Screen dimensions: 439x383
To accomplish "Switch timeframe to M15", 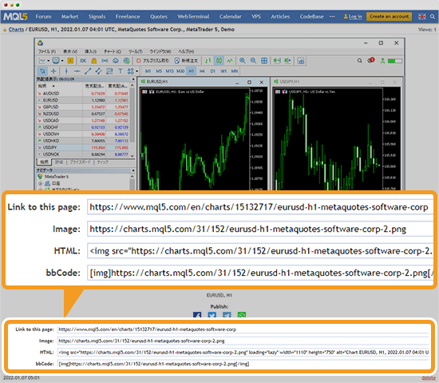I will (x=170, y=71).
